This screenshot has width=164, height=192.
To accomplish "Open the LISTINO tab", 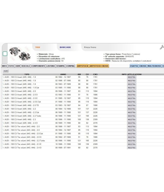I will 50,66.
